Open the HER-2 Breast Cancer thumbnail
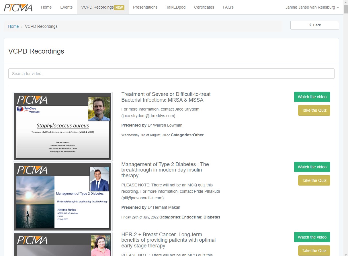 pos(63,244)
